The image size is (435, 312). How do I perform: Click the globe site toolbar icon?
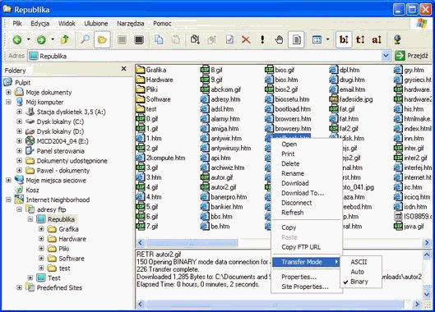point(397,39)
